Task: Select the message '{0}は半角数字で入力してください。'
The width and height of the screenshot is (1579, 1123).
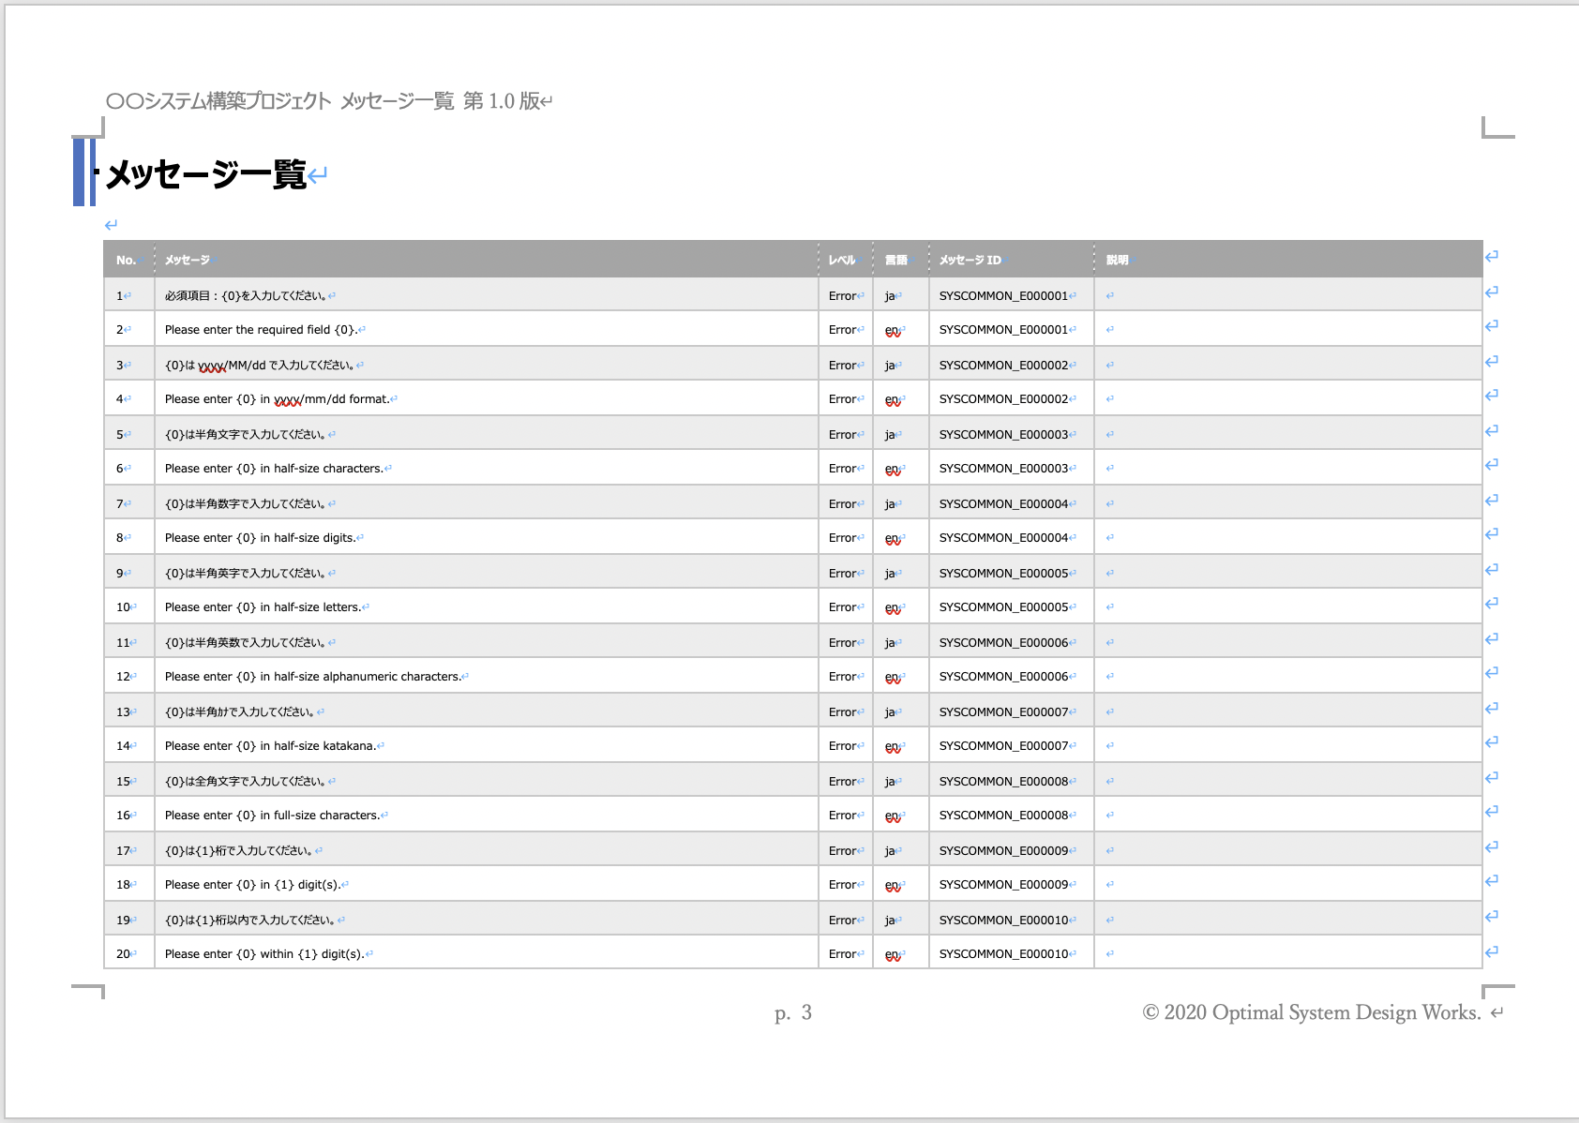Action: [246, 504]
